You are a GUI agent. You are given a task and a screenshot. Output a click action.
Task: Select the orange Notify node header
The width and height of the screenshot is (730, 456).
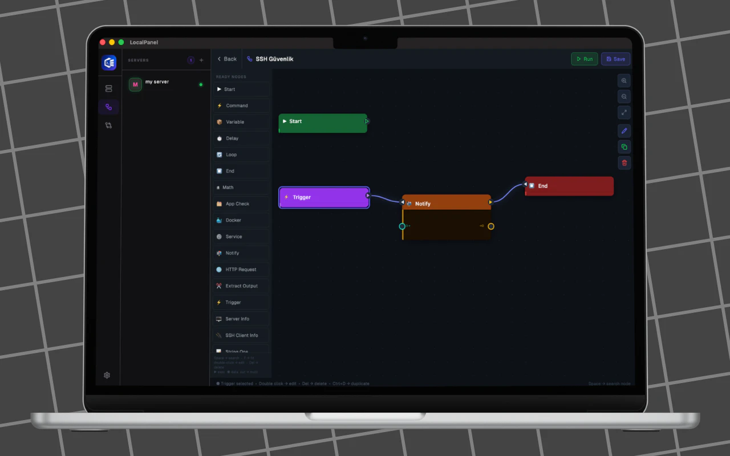tap(447, 202)
